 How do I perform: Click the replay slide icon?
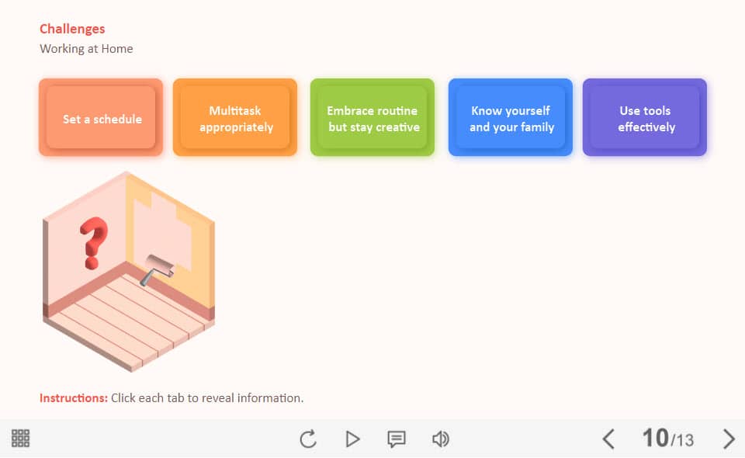[x=308, y=439]
